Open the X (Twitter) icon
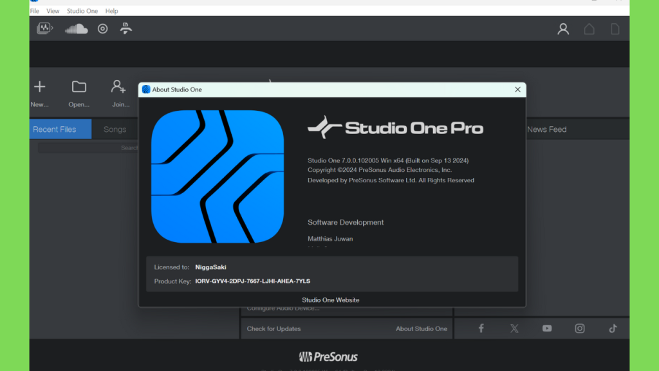This screenshot has height=371, width=659. click(x=514, y=328)
